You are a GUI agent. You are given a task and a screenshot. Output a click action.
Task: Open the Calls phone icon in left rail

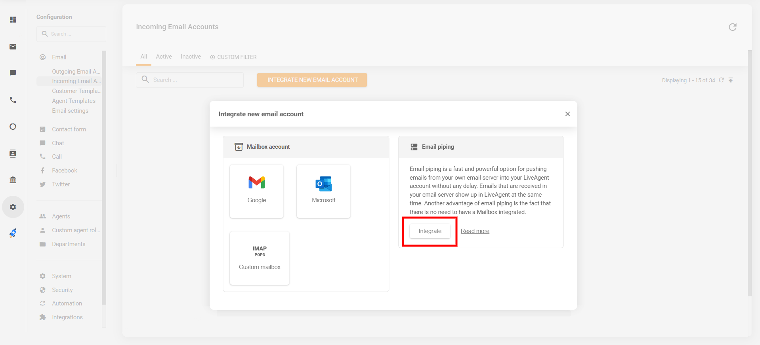[x=13, y=100]
